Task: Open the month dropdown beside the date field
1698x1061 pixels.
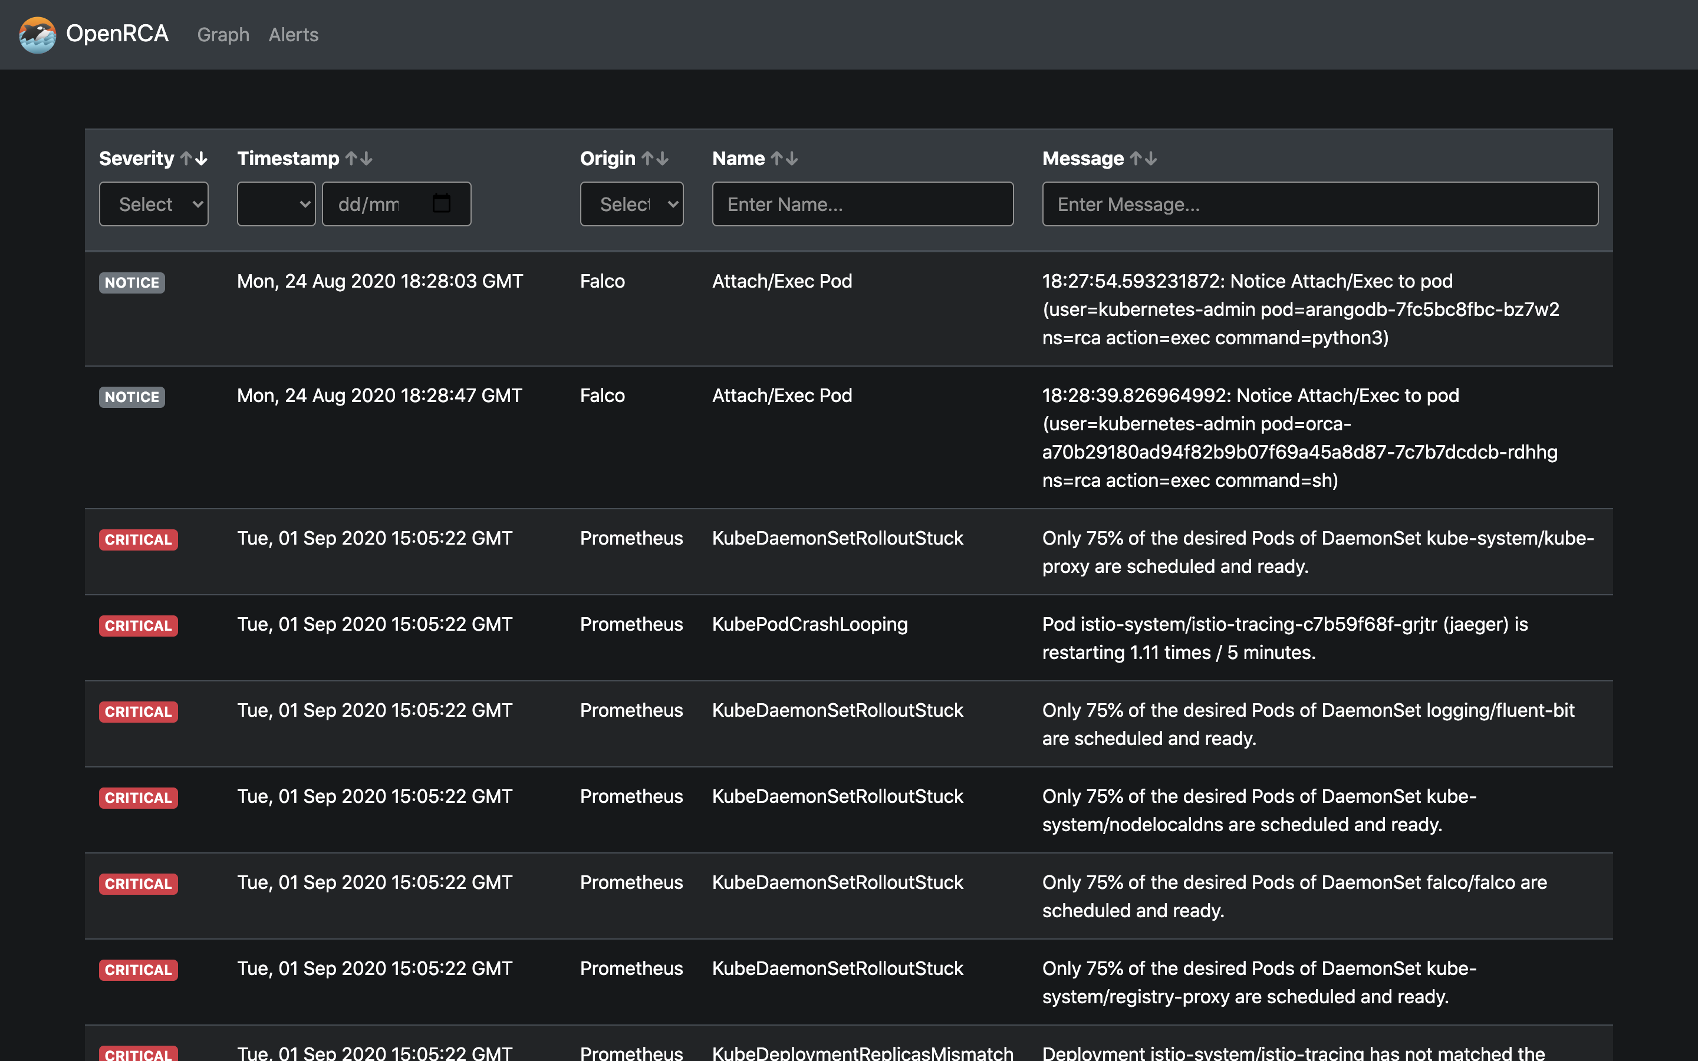Action: coord(276,203)
